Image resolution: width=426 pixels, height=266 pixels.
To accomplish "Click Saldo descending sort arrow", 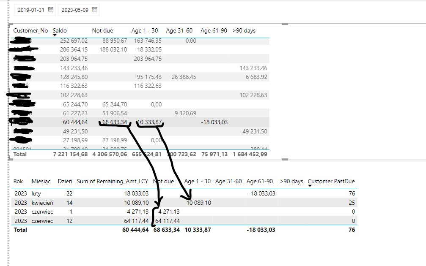I will click(x=55, y=35).
